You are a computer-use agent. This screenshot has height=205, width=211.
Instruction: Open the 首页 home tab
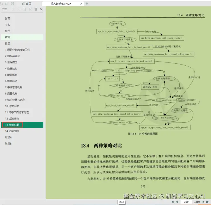coord(26,4)
